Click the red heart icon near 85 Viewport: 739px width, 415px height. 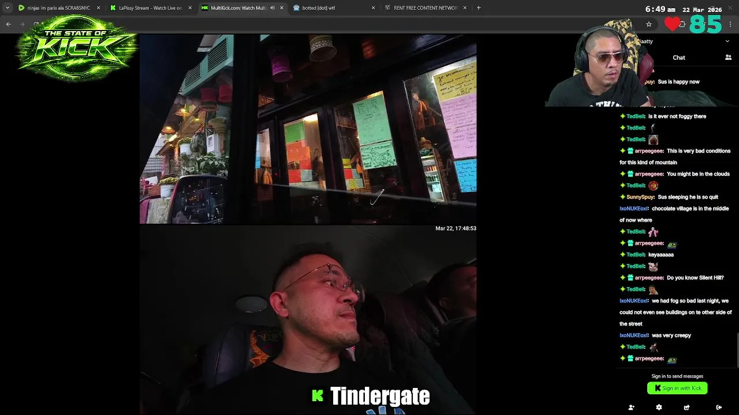tap(672, 24)
